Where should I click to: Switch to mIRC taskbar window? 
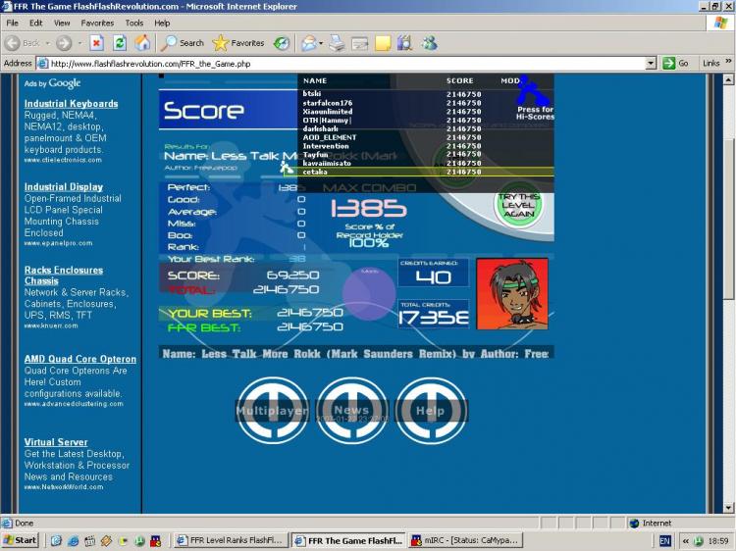tap(466, 540)
